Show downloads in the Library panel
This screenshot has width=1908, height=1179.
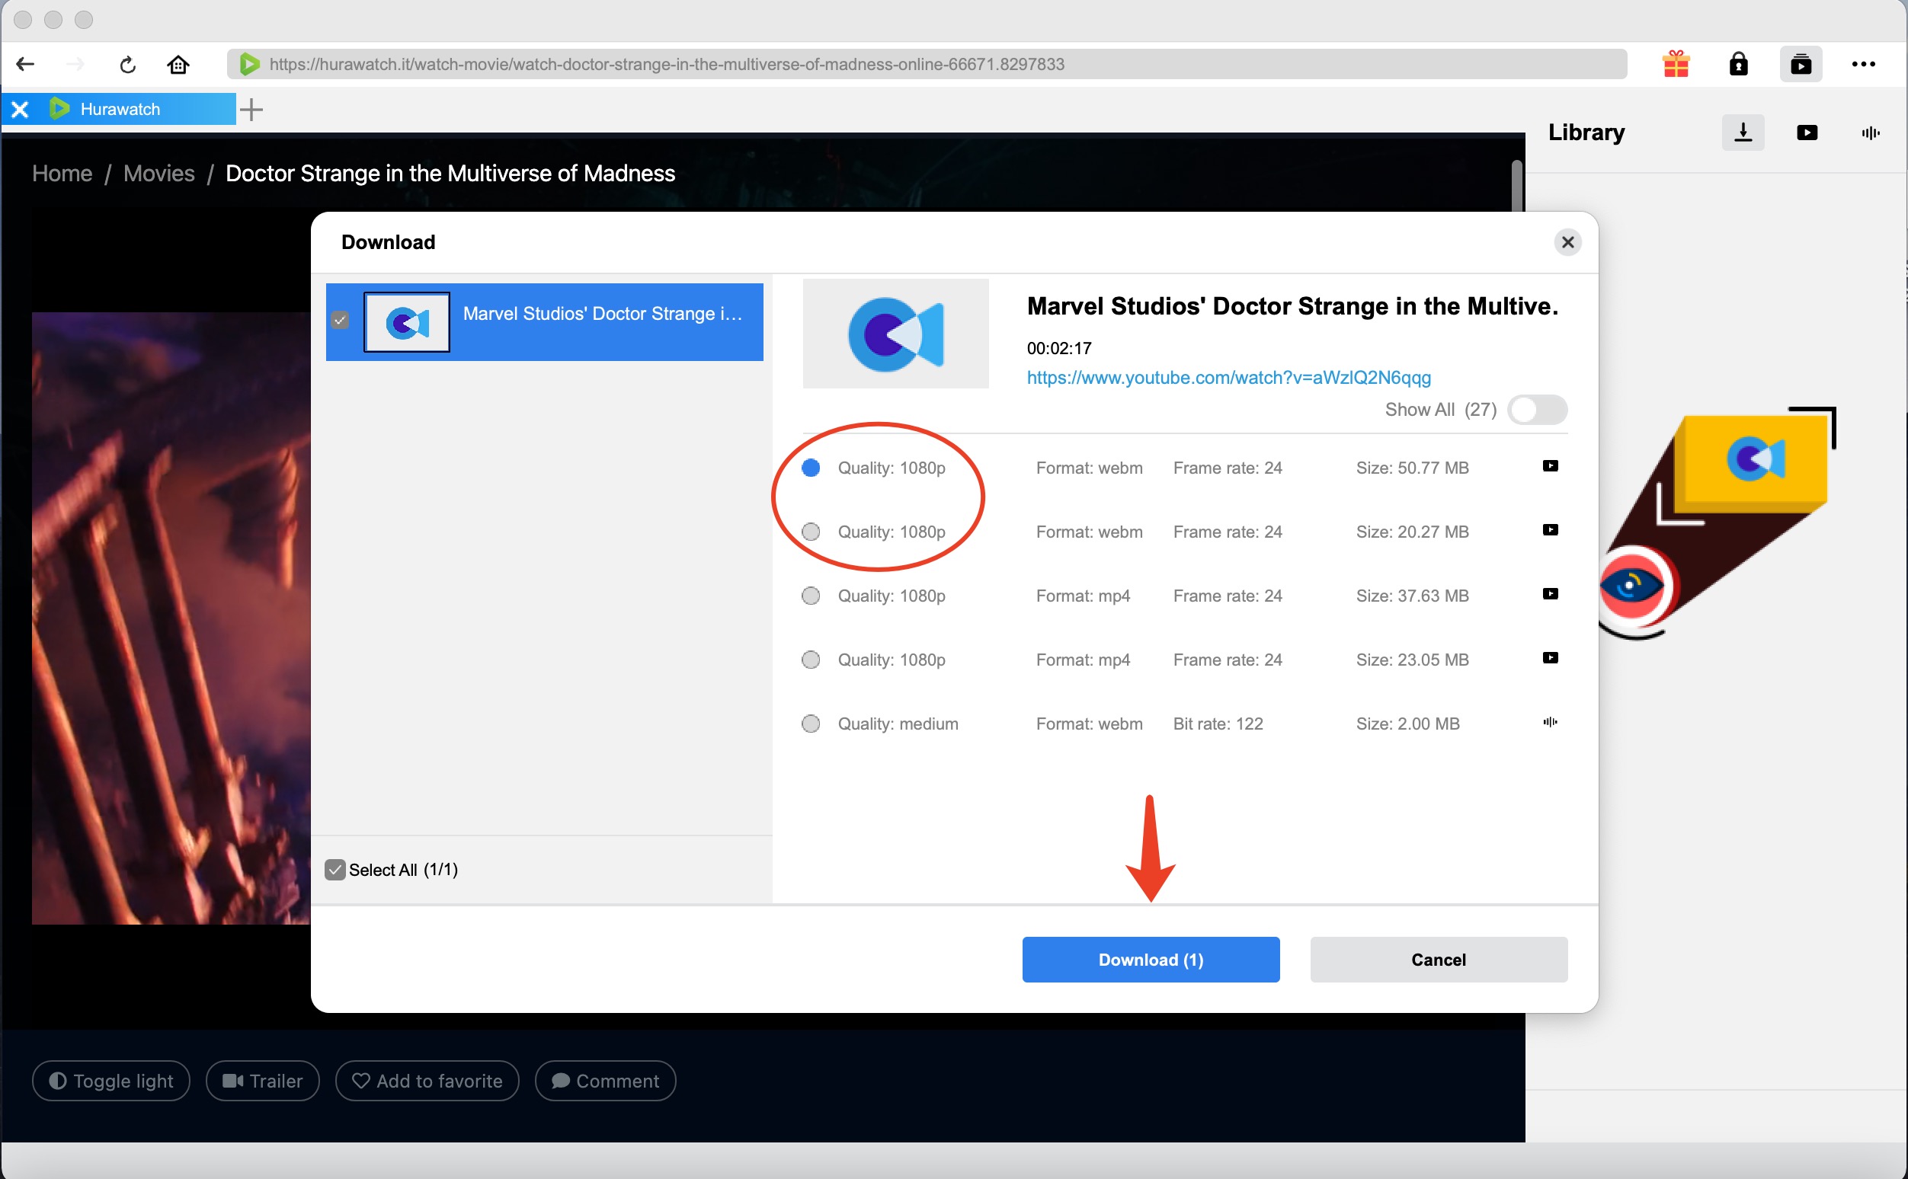pyautogui.click(x=1743, y=133)
